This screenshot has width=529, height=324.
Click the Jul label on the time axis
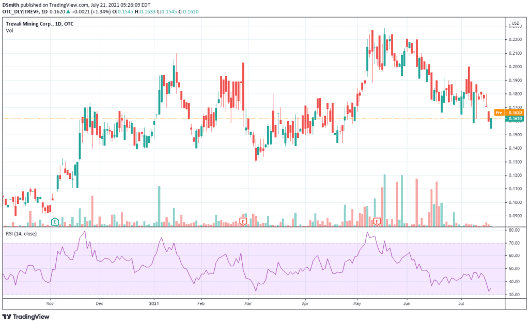tap(461, 303)
